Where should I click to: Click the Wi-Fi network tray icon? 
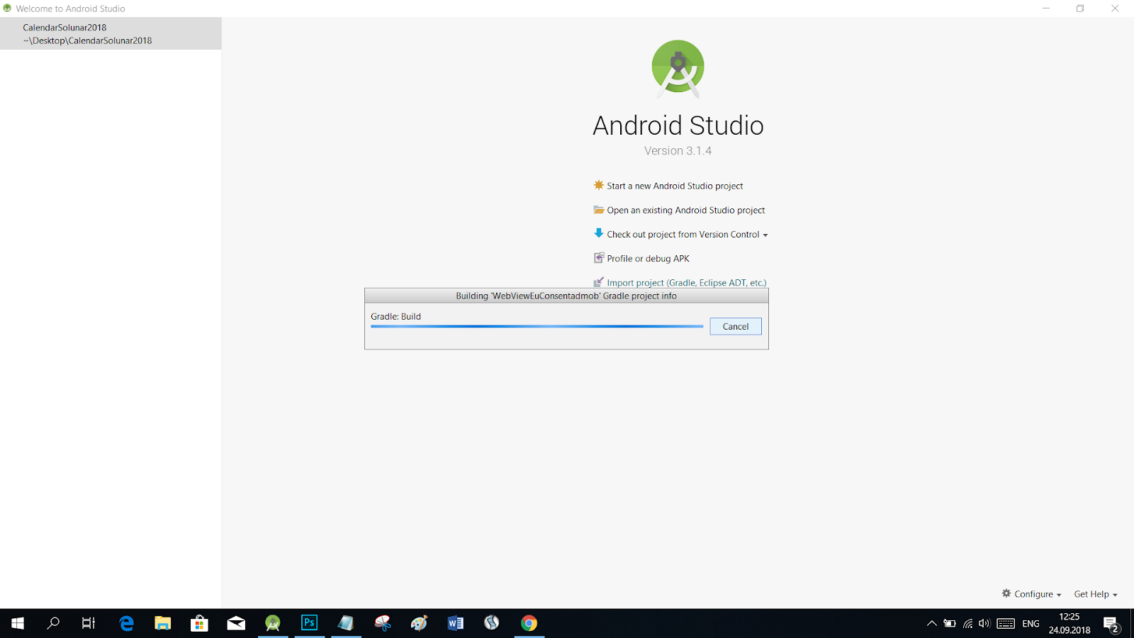click(x=967, y=624)
